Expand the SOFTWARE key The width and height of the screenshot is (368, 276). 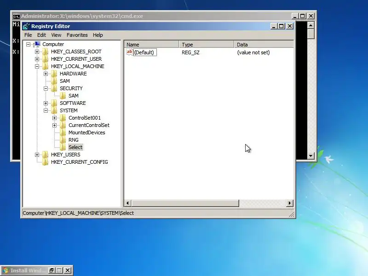point(46,103)
